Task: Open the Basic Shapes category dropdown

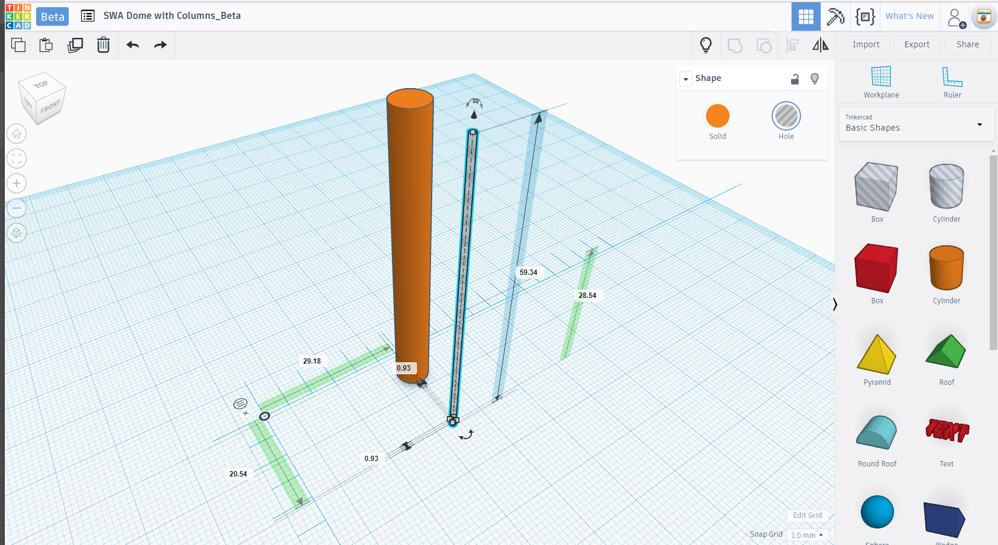Action: 916,124
